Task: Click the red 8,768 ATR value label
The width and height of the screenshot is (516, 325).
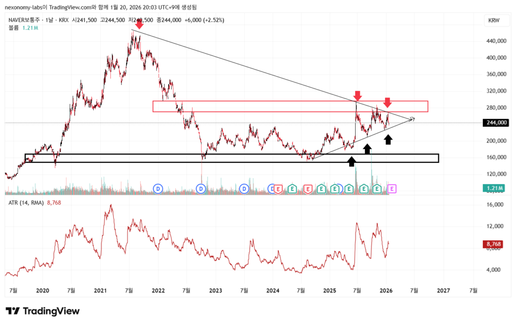Action: click(495, 244)
